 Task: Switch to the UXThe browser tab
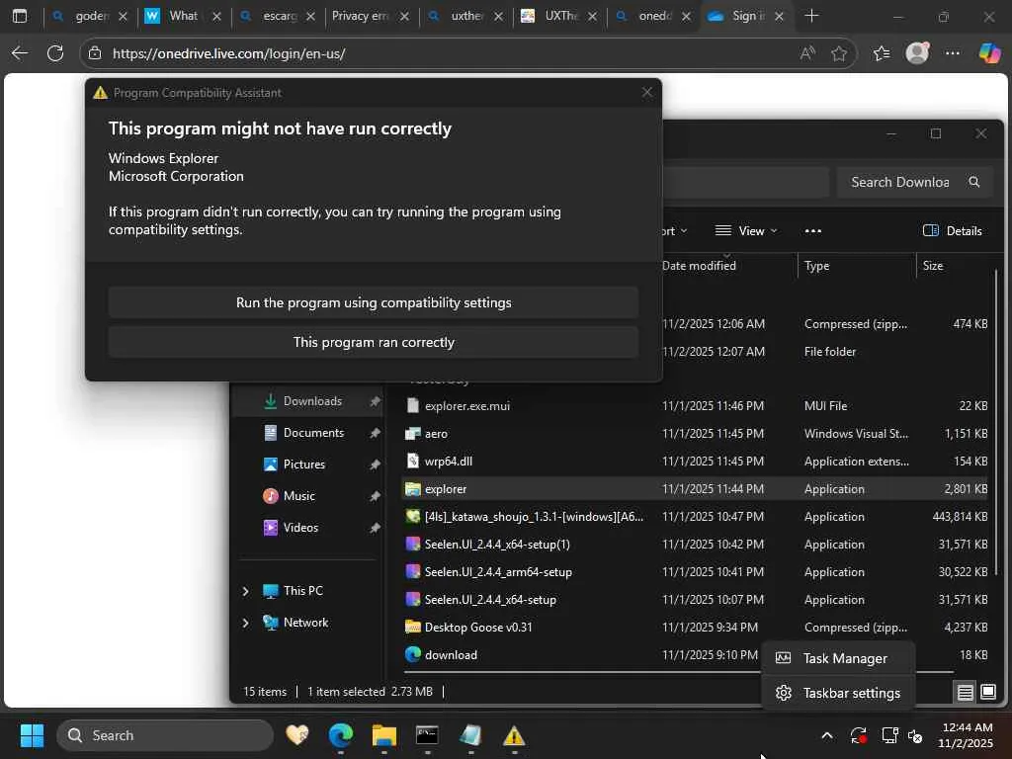pos(557,16)
